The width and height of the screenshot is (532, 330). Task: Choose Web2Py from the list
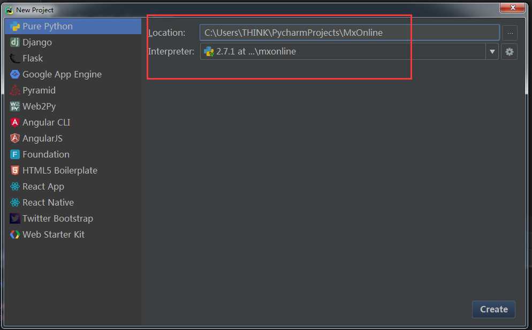(73, 106)
